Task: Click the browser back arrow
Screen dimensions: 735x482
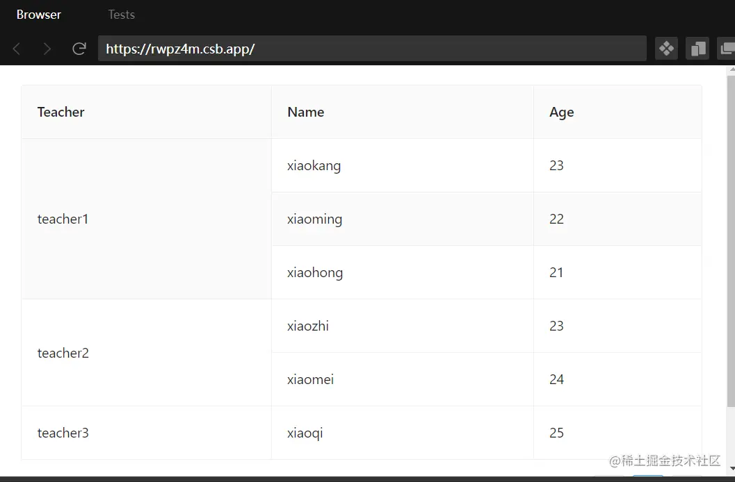Action: 17,49
